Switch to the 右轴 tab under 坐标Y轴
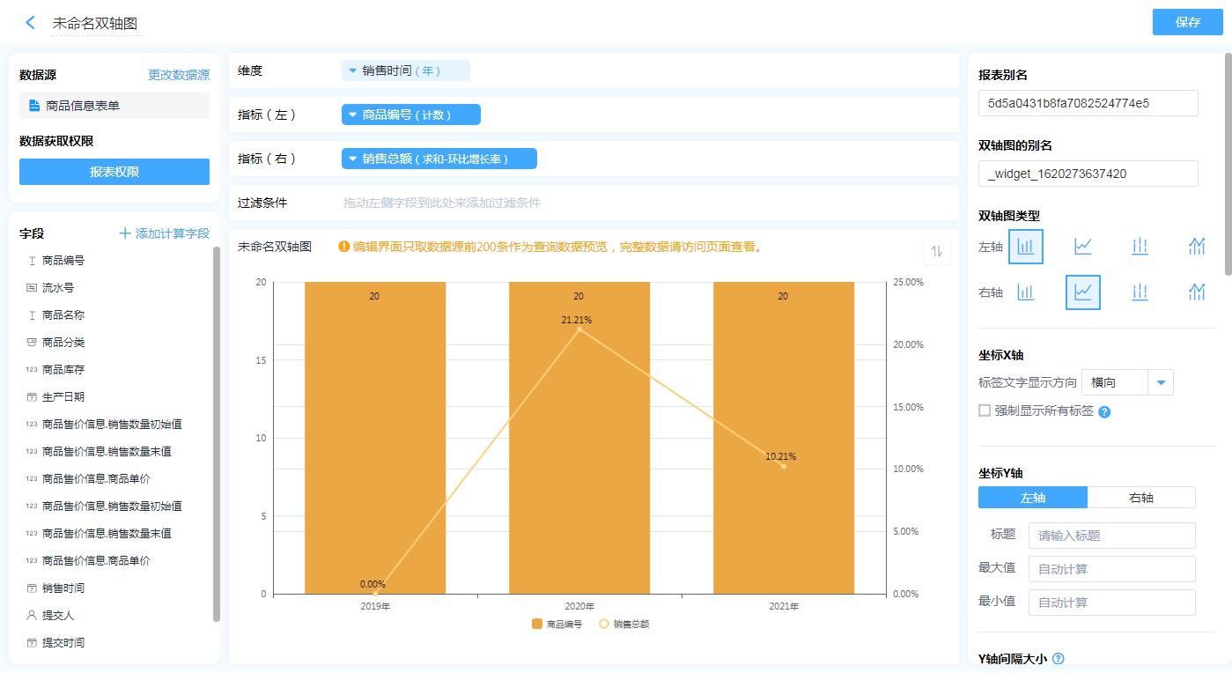The height and width of the screenshot is (673, 1232). coord(1141,498)
